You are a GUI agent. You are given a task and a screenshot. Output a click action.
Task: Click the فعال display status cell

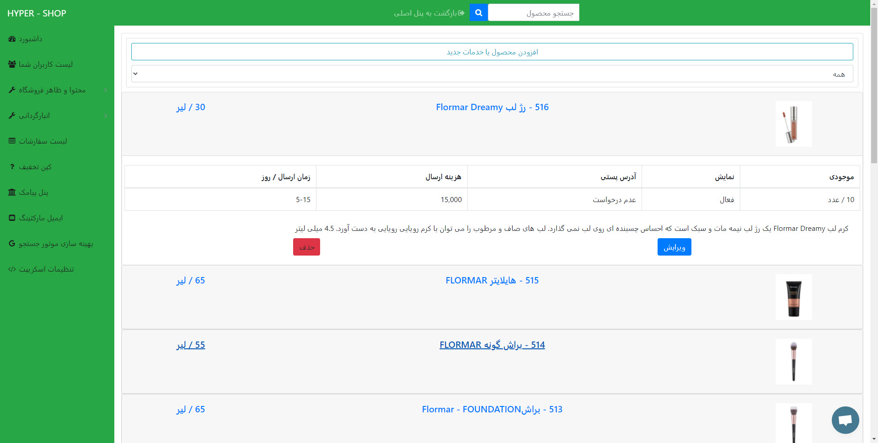pyautogui.click(x=691, y=199)
